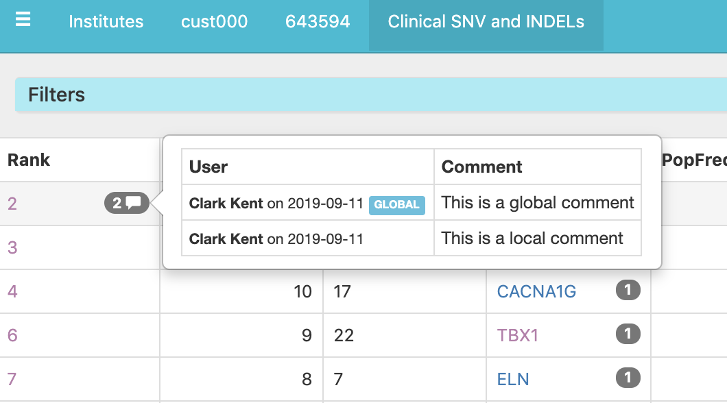Screen dimensions: 727x403
Task: Click the badge 1 next to TBX1
Action: [x=628, y=334]
